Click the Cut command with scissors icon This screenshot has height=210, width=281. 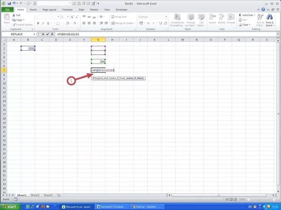point(16,15)
